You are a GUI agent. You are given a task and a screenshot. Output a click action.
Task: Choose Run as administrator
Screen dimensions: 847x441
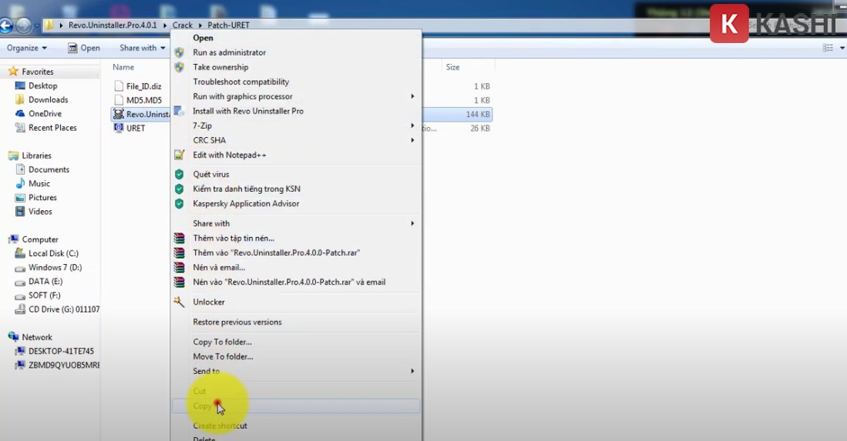(x=229, y=52)
